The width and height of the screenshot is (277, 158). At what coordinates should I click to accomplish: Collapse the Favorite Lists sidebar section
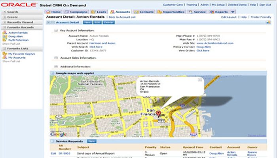click(x=4, y=48)
